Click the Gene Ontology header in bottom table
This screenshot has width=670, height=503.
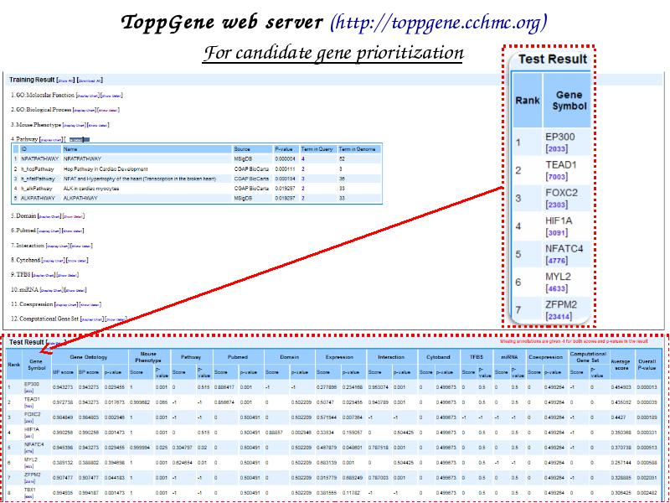(x=89, y=357)
